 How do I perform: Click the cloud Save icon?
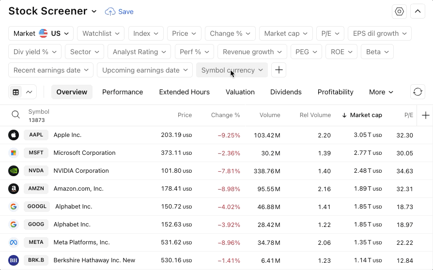pyautogui.click(x=110, y=12)
